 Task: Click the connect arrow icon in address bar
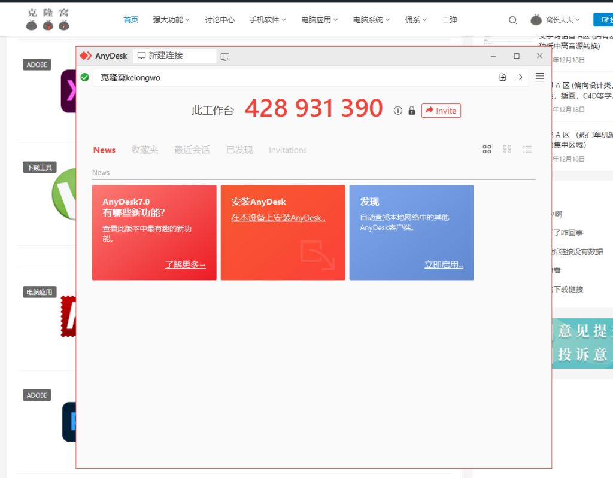519,77
